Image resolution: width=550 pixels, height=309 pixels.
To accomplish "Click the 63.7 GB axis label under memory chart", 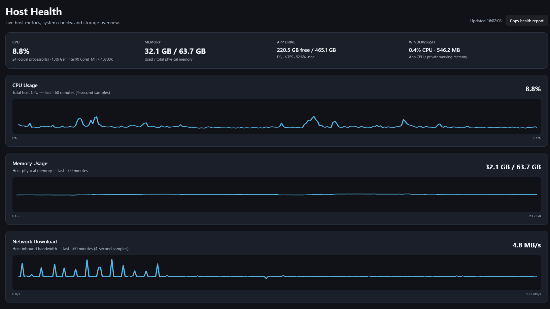I will click(x=535, y=216).
